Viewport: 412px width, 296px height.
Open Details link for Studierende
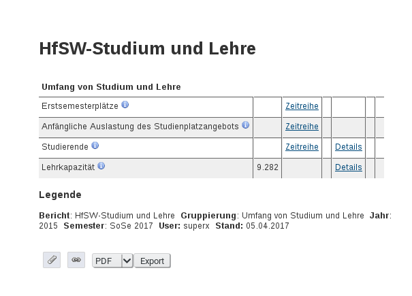point(349,147)
